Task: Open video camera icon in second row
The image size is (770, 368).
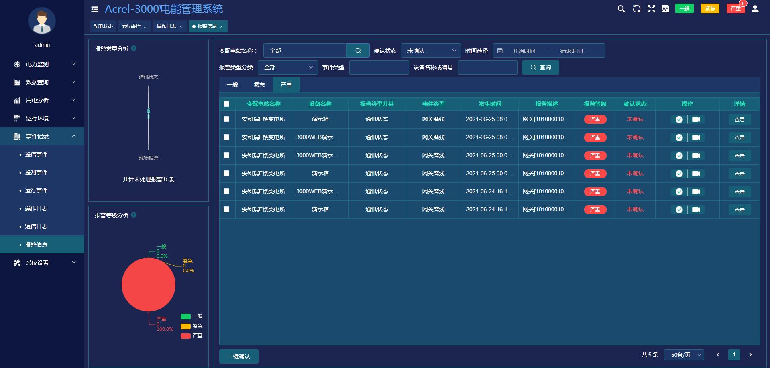Action: tap(696, 137)
